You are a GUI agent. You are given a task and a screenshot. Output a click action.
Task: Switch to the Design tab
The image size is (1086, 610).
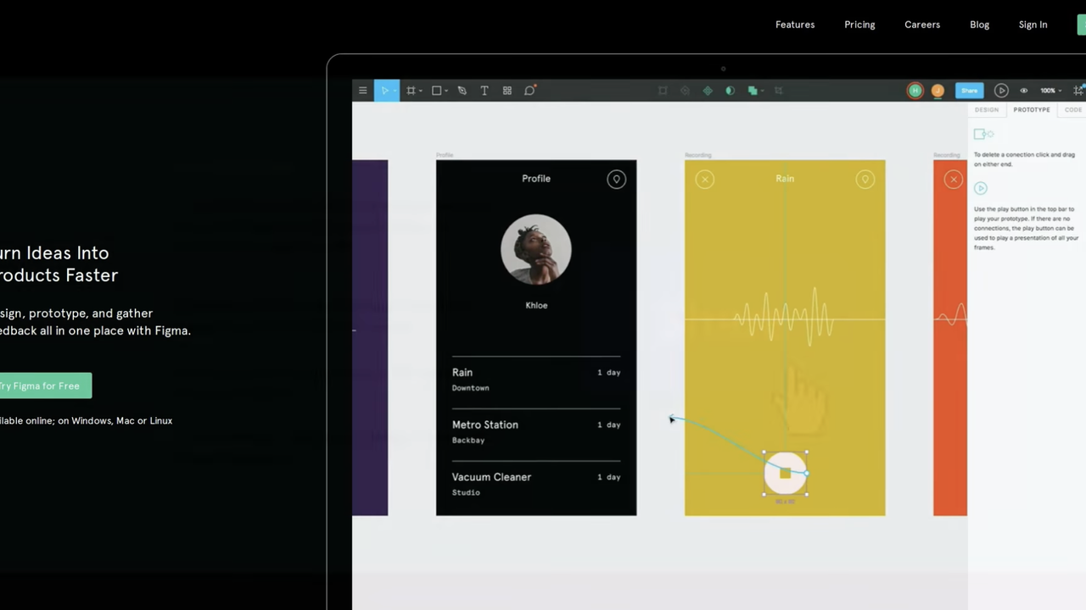pos(986,109)
